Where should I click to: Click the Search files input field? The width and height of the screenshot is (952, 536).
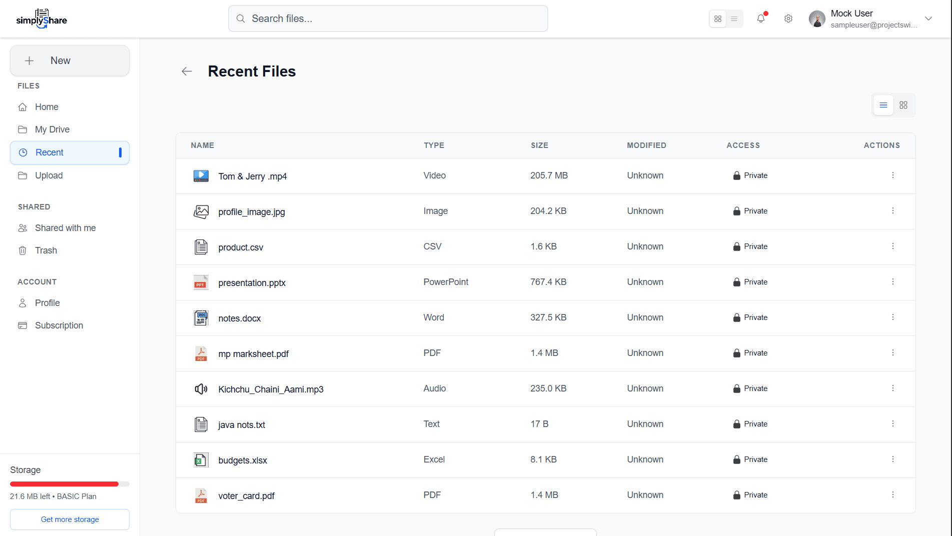click(x=388, y=18)
